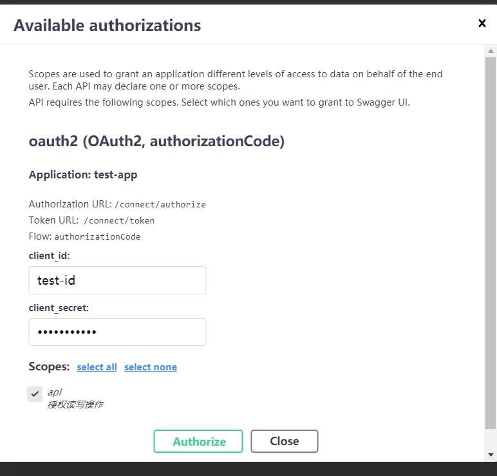Click the Application: test-app heading

[x=83, y=175]
